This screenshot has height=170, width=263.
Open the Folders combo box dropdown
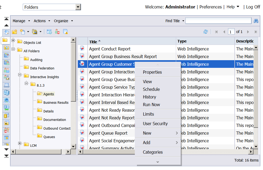[x=78, y=7]
